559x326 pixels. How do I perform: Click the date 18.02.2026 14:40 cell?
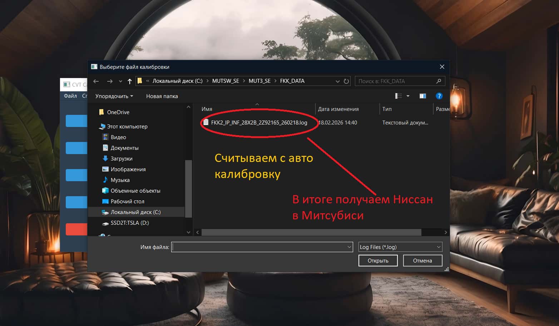tap(337, 123)
